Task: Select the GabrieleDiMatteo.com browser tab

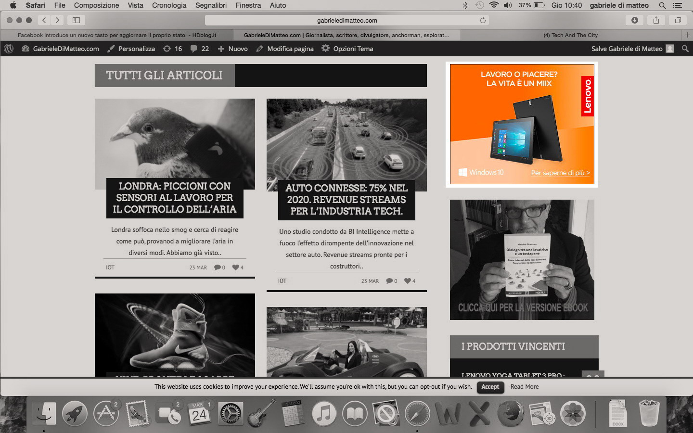Action: (x=346, y=35)
